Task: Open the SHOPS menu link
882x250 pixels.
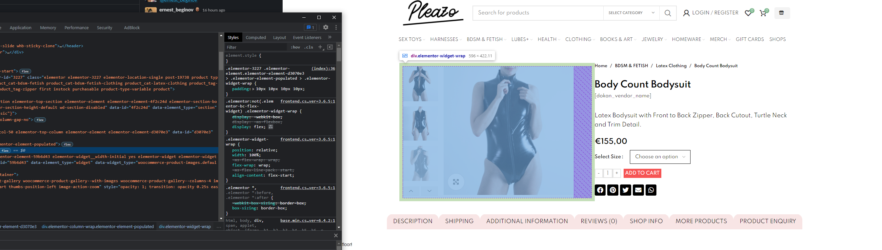Action: click(778, 39)
